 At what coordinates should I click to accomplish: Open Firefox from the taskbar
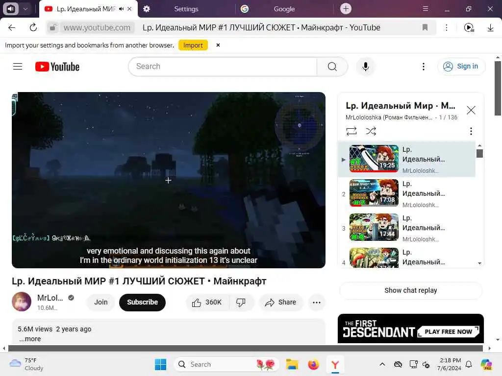click(x=313, y=364)
